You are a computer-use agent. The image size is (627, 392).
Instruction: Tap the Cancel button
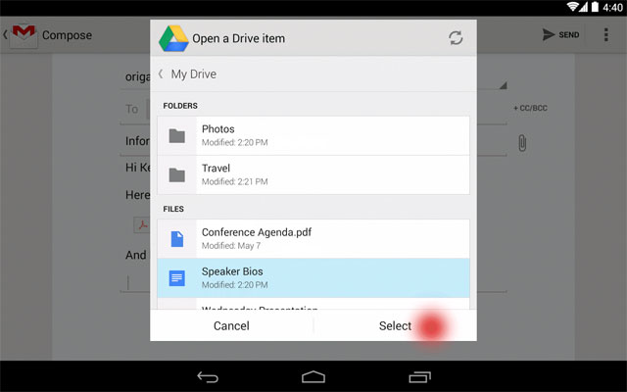[231, 325]
